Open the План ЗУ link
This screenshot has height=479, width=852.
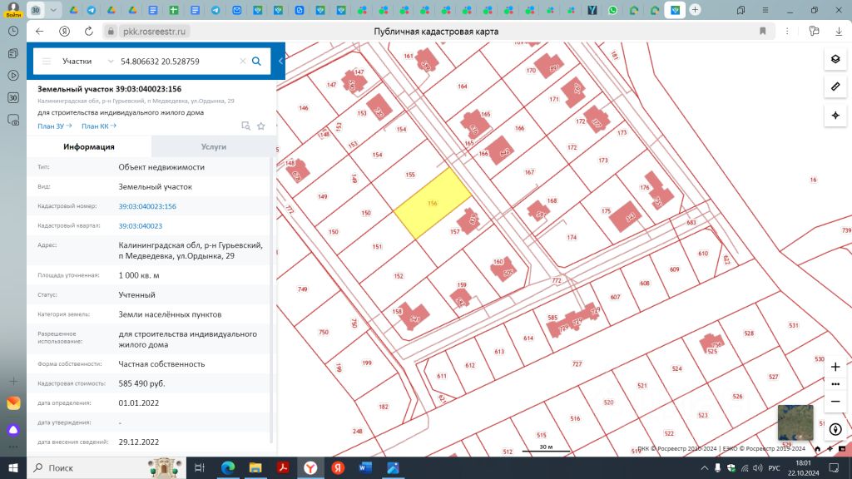coord(54,126)
